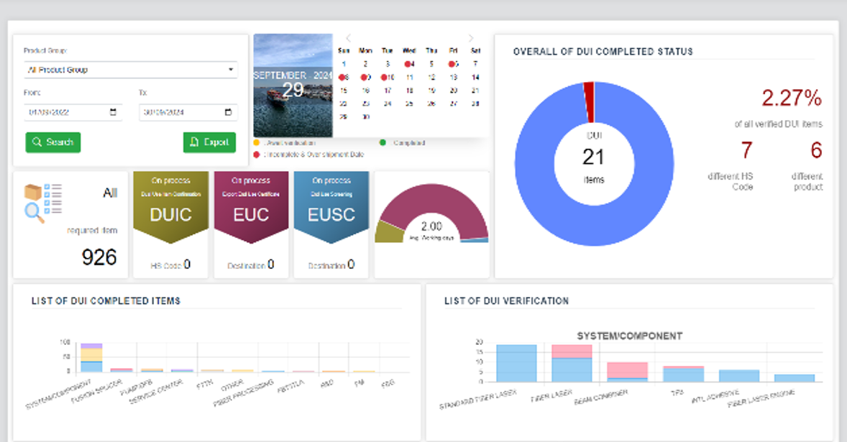847x442 pixels.
Task: Click the red-marked date 4 on calendar
Action: pyautogui.click(x=410, y=64)
